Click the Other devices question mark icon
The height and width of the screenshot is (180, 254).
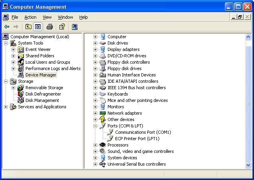(103, 119)
